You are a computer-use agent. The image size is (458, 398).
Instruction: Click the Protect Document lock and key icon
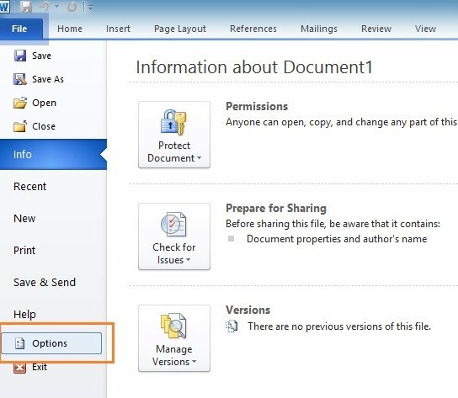[173, 123]
